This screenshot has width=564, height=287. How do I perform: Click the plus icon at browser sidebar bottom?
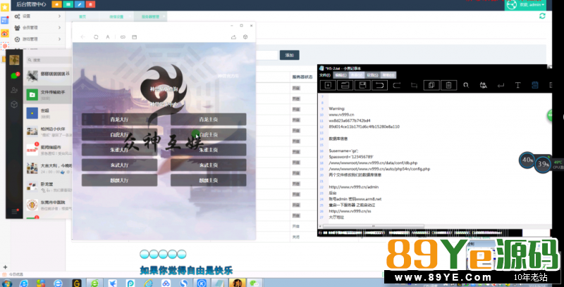(5, 267)
